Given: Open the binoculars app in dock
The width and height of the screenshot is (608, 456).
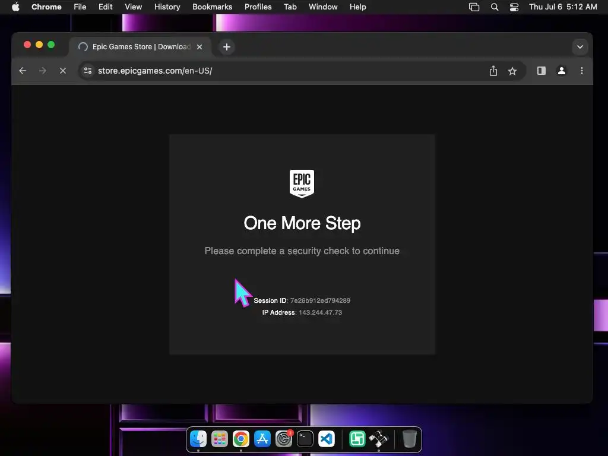Looking at the screenshot, I should pos(378,439).
